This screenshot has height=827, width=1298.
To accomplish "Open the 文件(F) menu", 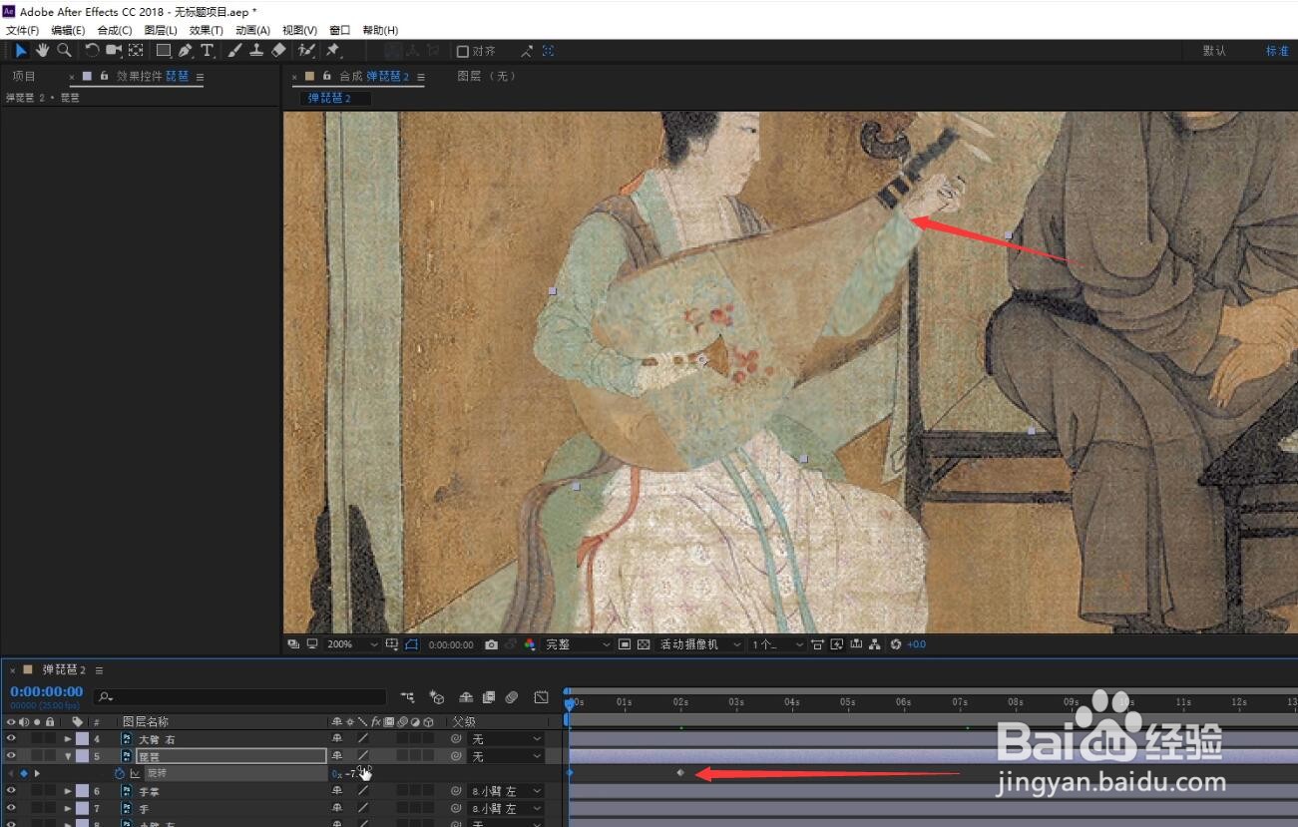I will point(22,31).
